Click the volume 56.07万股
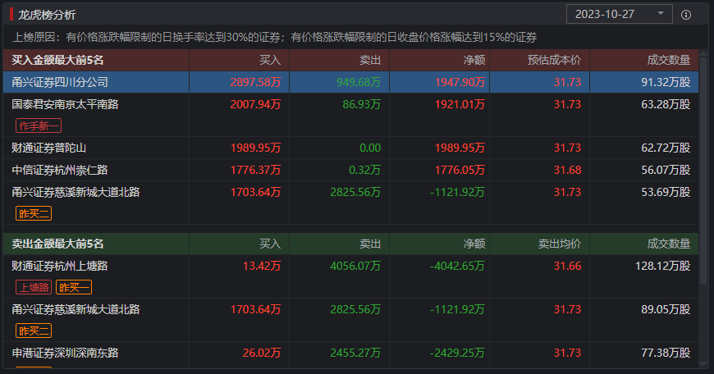Viewport: 714px width, 374px height. coord(666,170)
